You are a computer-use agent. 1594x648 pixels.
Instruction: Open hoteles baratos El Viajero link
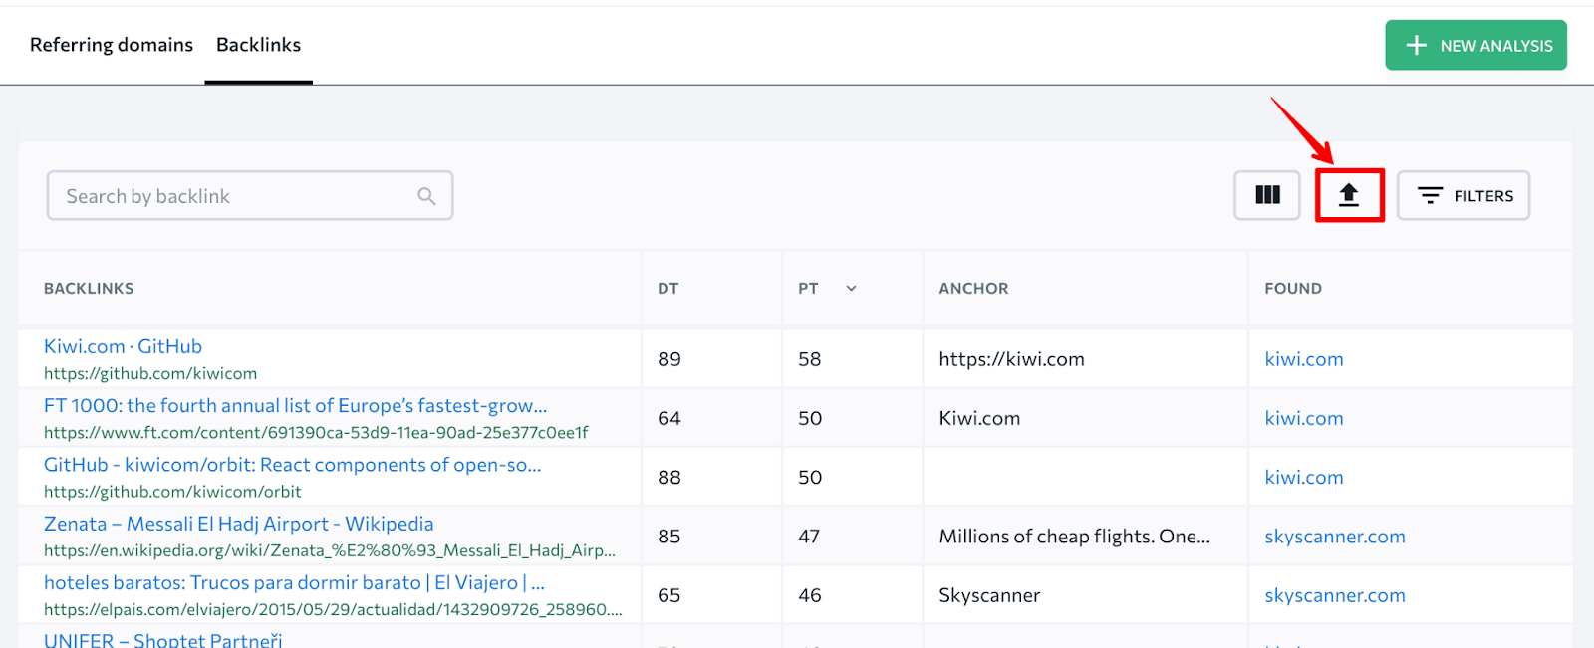click(294, 582)
